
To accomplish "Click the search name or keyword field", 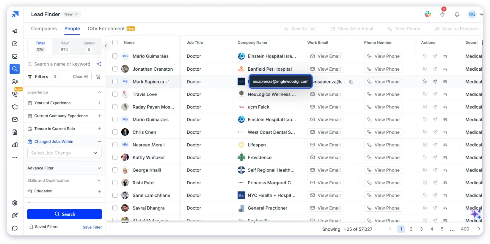I will coord(62,64).
